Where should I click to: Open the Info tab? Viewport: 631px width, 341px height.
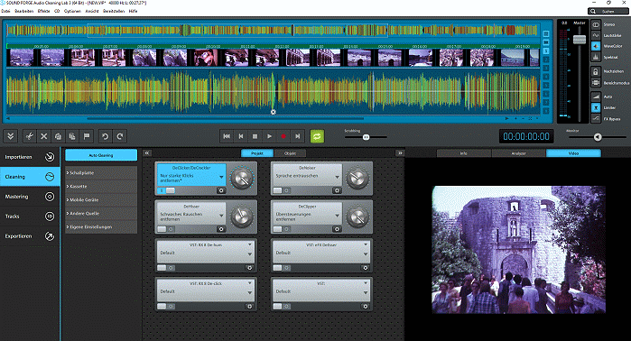(464, 153)
